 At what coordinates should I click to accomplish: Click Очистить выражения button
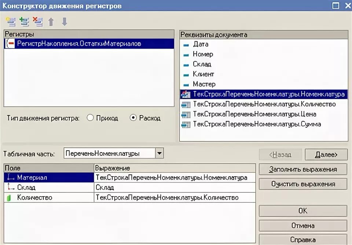click(303, 184)
